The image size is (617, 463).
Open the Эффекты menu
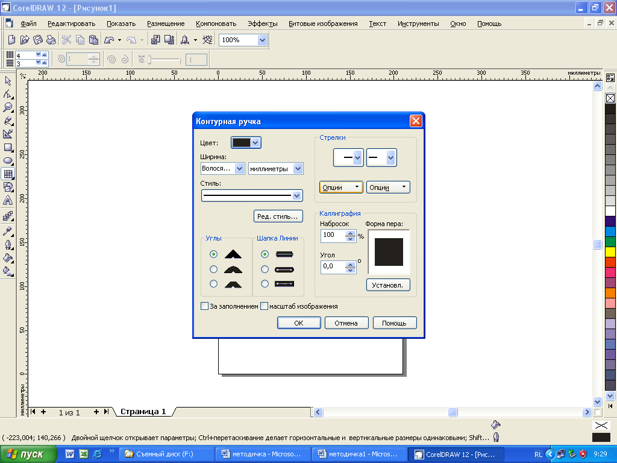point(262,24)
